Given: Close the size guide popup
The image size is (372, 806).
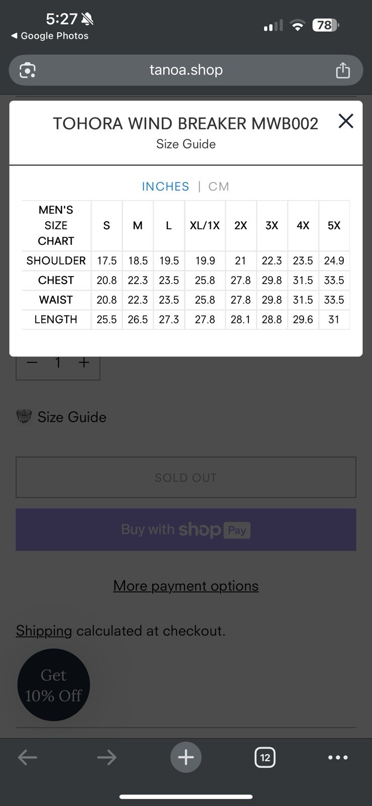Looking at the screenshot, I should (346, 121).
